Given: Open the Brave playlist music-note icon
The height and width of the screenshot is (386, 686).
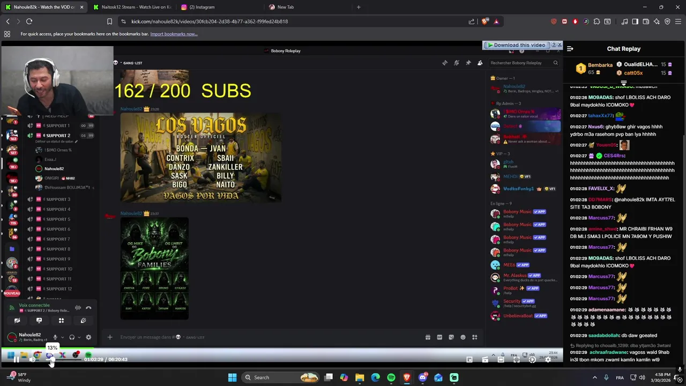Looking at the screenshot, I should [624, 21].
